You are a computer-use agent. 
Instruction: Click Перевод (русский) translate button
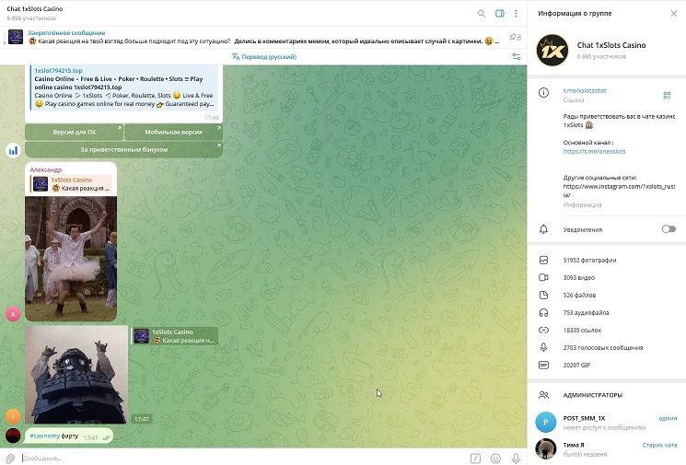[x=264, y=57]
